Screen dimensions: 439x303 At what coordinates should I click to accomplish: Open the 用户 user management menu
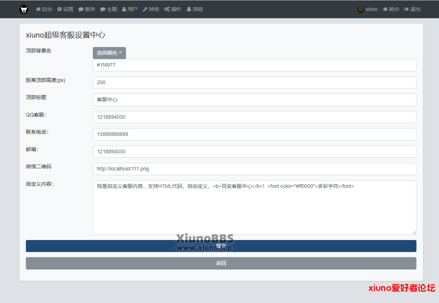point(130,9)
